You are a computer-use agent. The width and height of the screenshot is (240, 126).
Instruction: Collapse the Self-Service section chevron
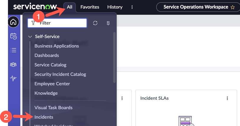30,37
